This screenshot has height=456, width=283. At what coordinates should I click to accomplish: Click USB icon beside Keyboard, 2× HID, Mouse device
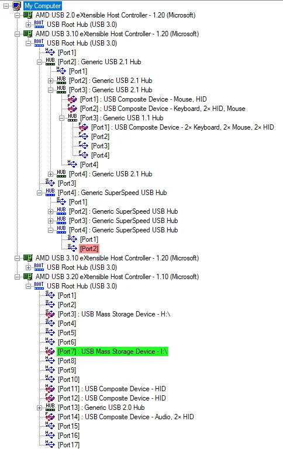point(72,109)
